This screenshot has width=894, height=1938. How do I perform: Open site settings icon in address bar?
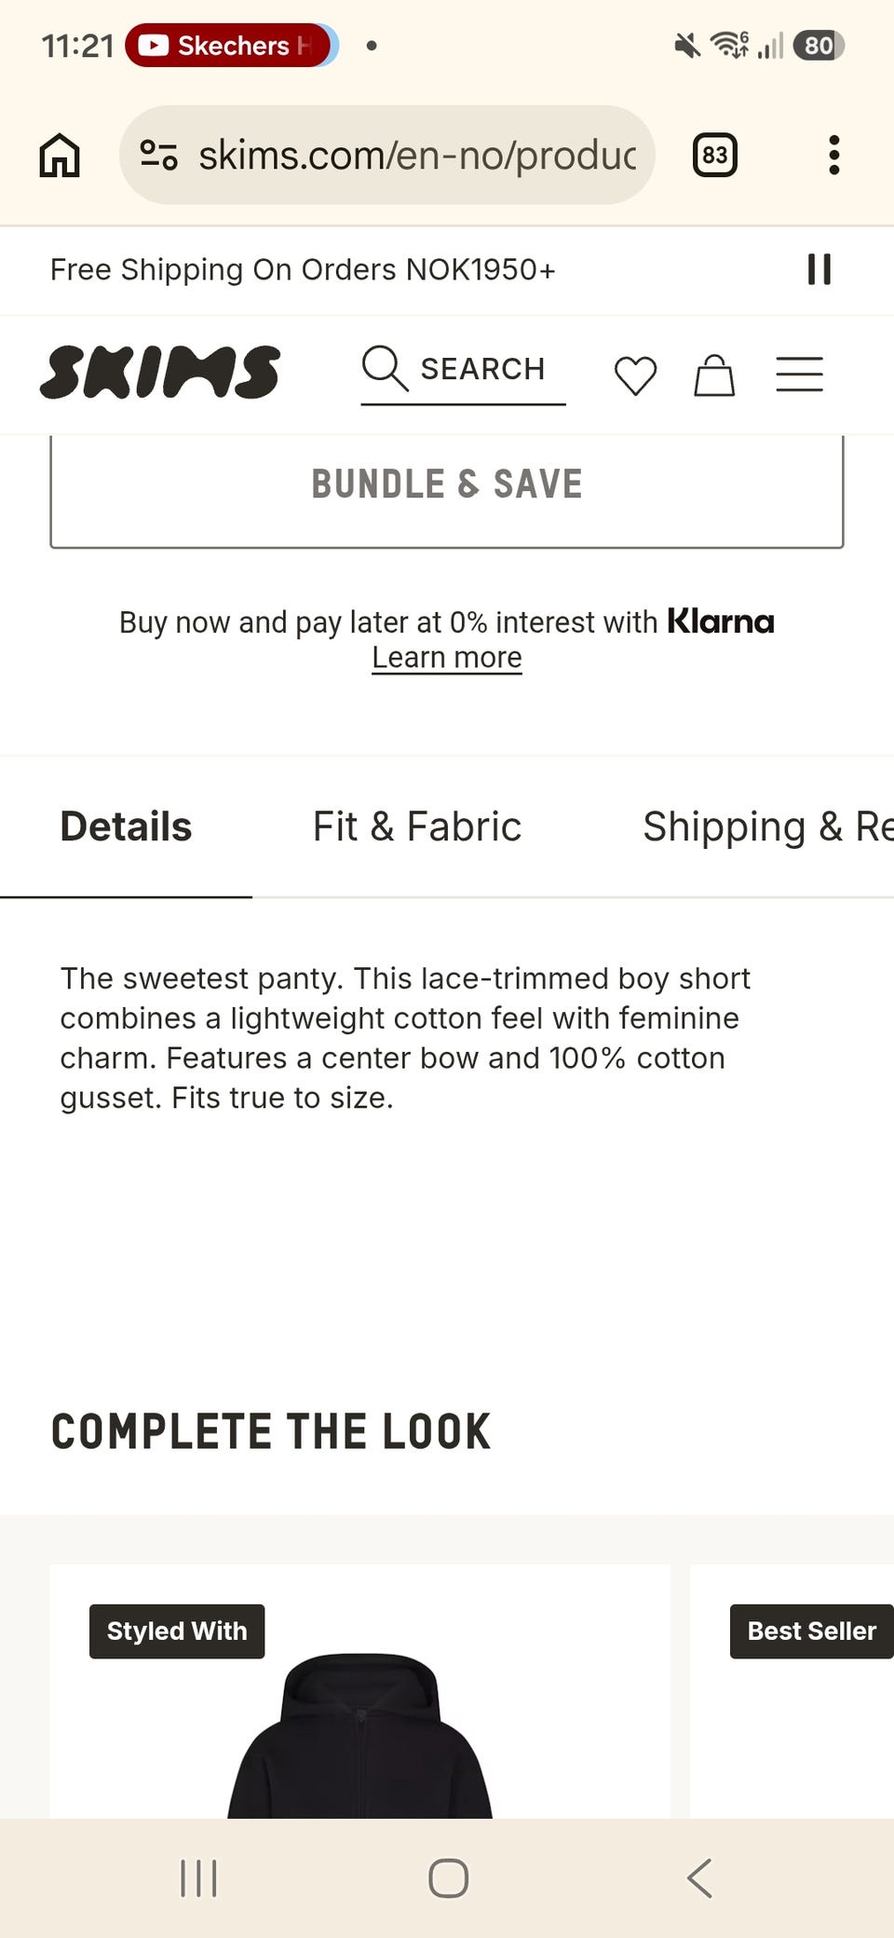click(x=158, y=155)
